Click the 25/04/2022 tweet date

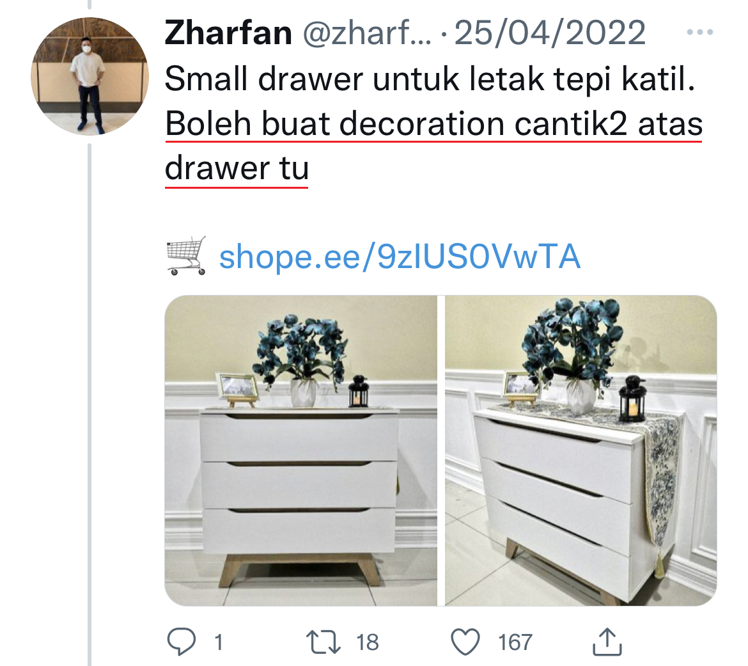tap(550, 33)
